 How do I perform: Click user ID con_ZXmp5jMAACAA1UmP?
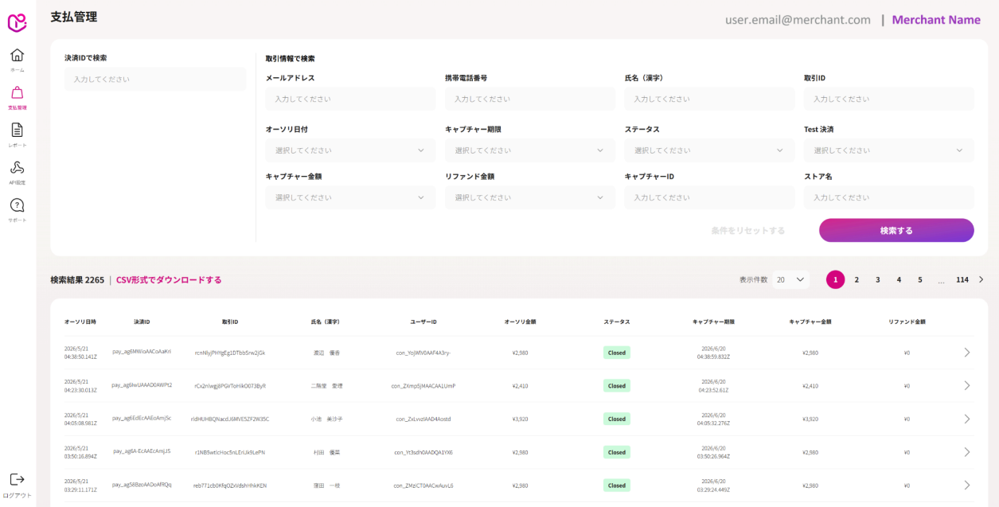click(x=423, y=386)
